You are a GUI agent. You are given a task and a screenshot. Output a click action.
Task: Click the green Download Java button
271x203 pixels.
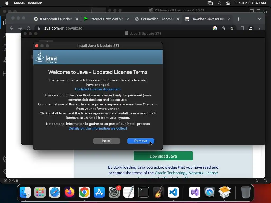tap(163, 156)
